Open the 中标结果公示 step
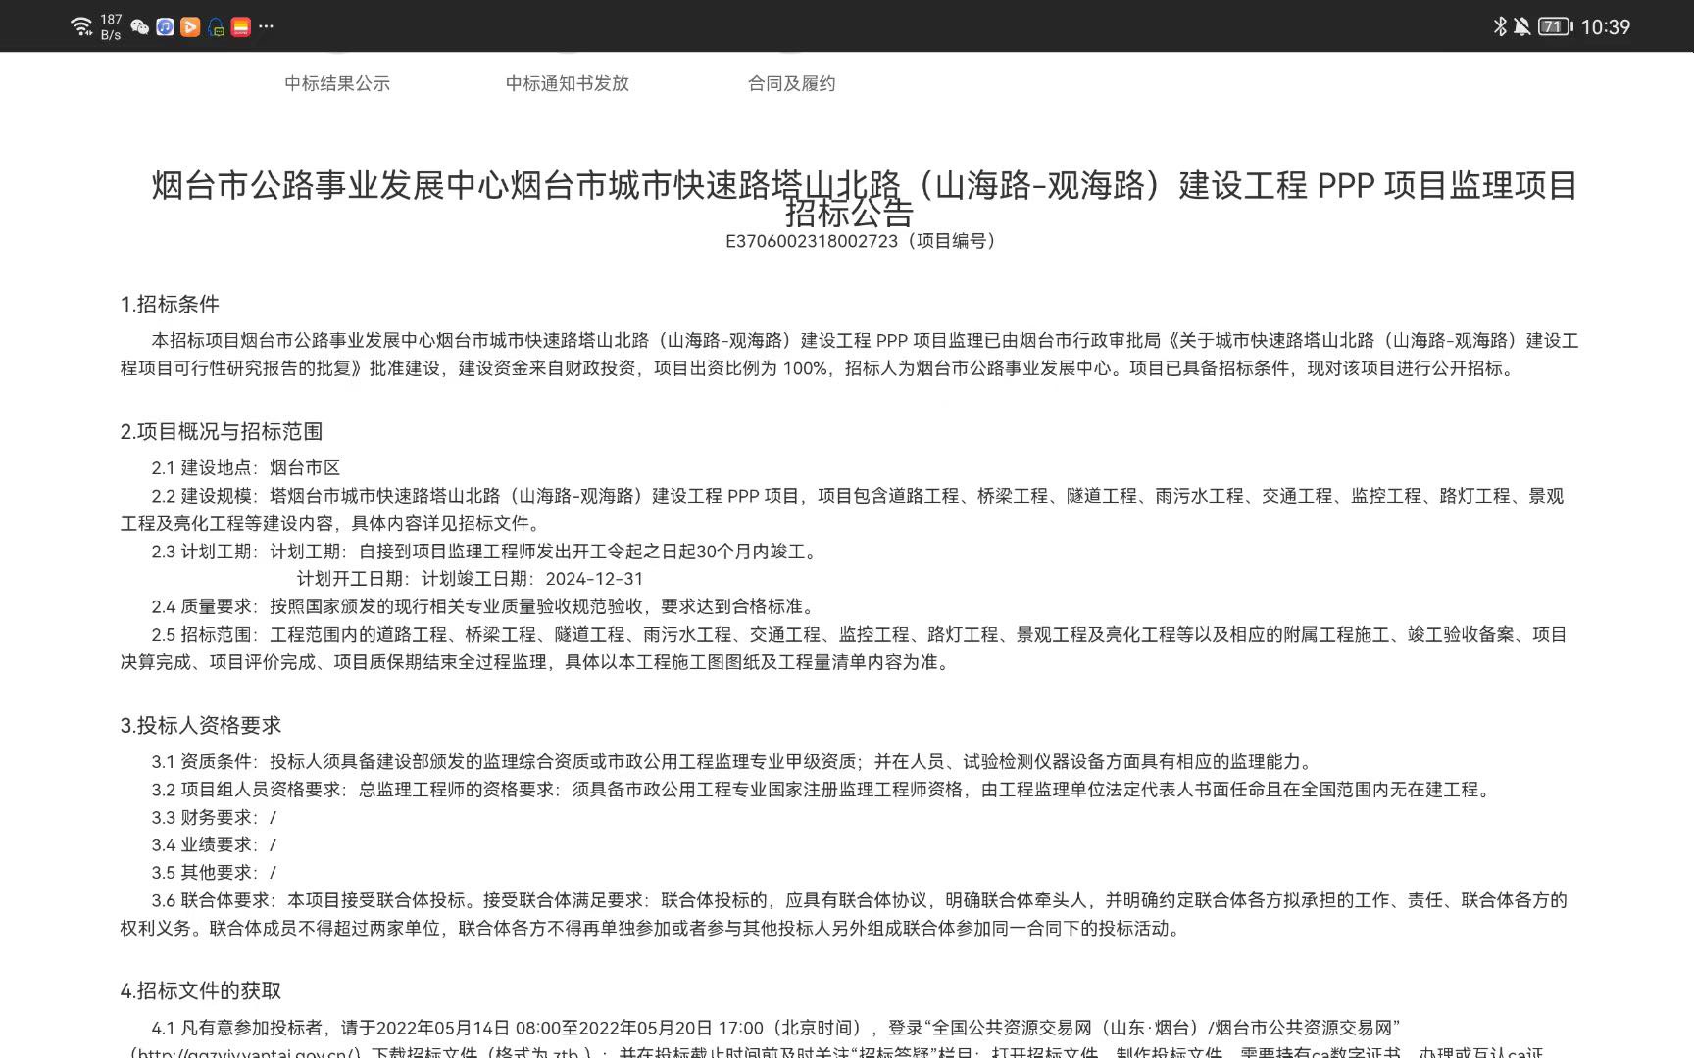The height and width of the screenshot is (1058, 1694). pyautogui.click(x=337, y=83)
